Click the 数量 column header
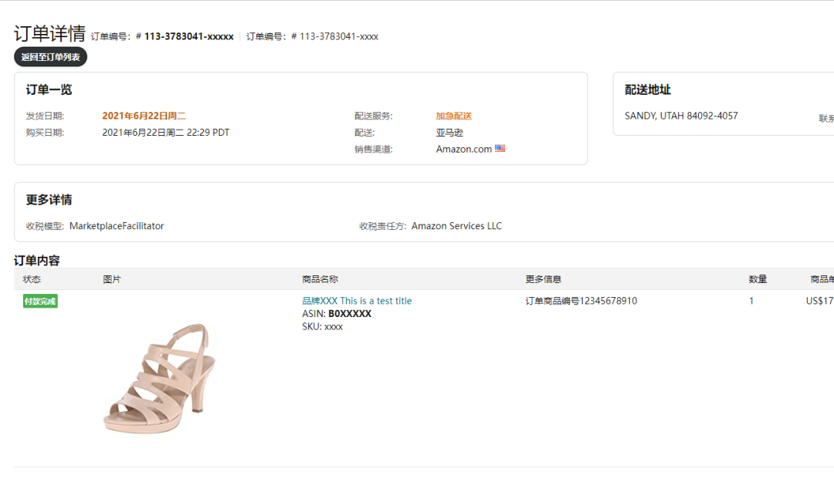834x479 pixels. [758, 279]
